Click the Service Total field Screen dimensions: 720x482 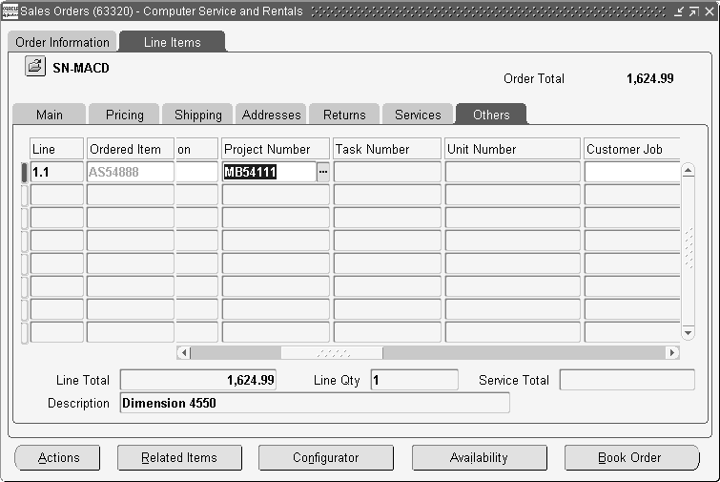627,380
